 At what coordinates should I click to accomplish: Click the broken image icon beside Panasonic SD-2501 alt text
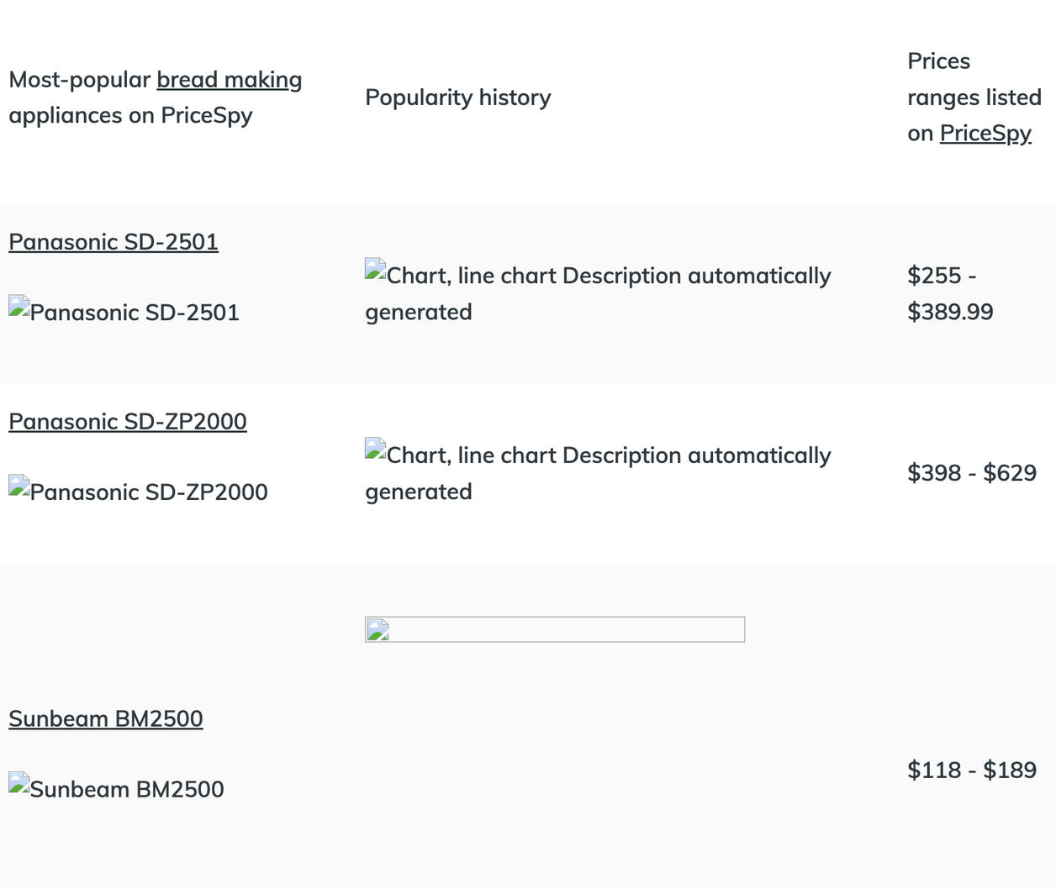(x=19, y=306)
